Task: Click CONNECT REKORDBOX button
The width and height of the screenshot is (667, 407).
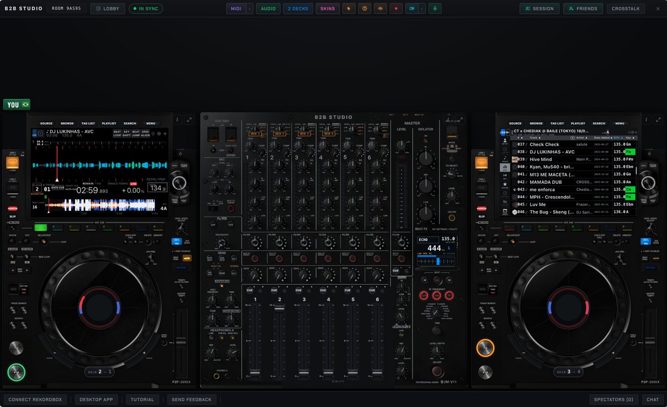Action: (x=36, y=399)
